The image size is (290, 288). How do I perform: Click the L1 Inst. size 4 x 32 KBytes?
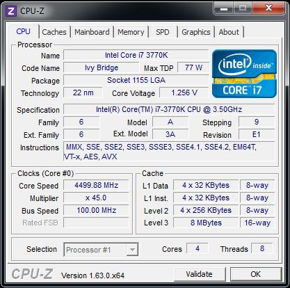click(x=206, y=198)
